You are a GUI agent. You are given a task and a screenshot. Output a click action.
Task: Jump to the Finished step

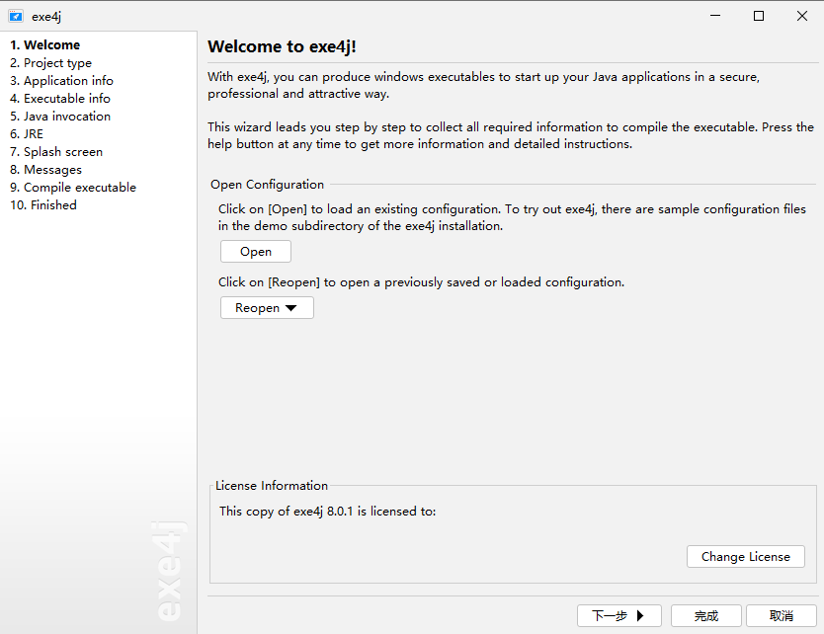(x=43, y=205)
